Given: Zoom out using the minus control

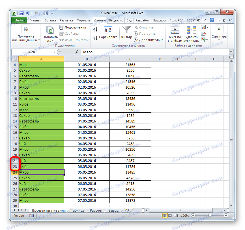Looking at the screenshot, I should [x=193, y=216].
